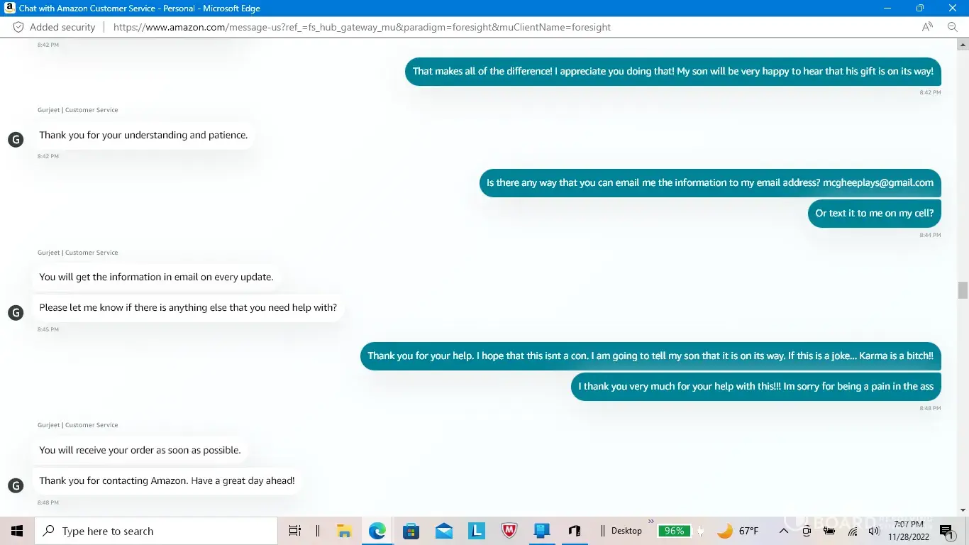The width and height of the screenshot is (969, 545).
Task: Restore down the Edge window
Action: (920, 8)
